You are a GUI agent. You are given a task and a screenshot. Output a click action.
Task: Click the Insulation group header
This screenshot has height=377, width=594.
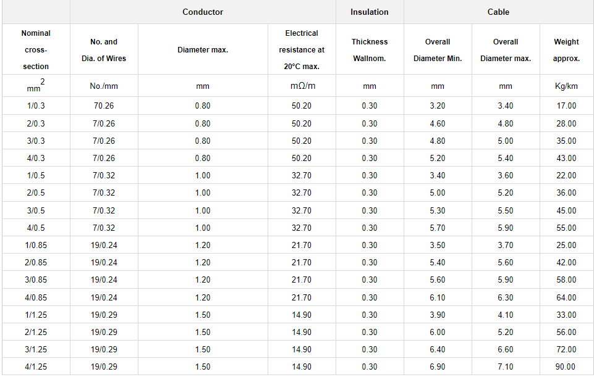pos(370,12)
